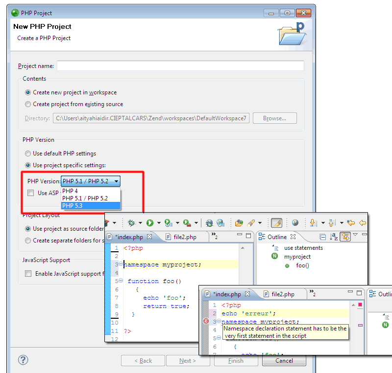Click the Open Resource folder icon in toolbar

(239, 223)
